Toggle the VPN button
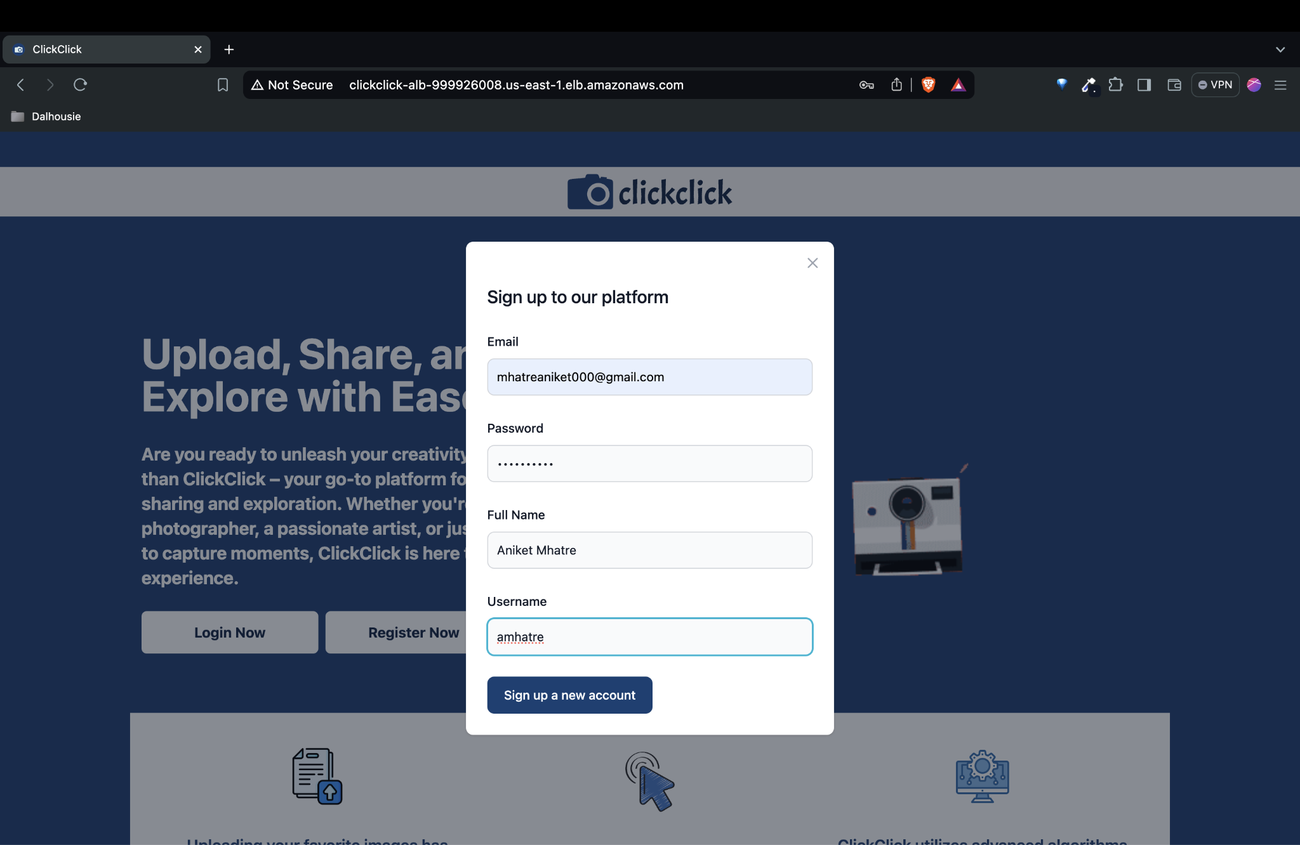Image resolution: width=1300 pixels, height=845 pixels. [x=1215, y=85]
